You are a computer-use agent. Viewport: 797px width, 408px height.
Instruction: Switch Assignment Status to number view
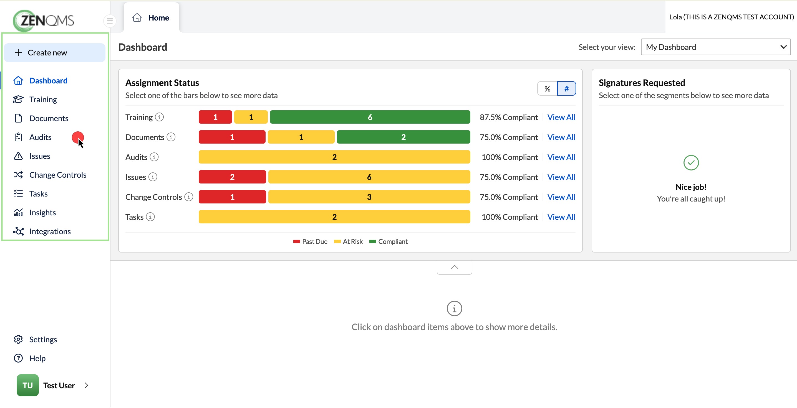(x=566, y=89)
